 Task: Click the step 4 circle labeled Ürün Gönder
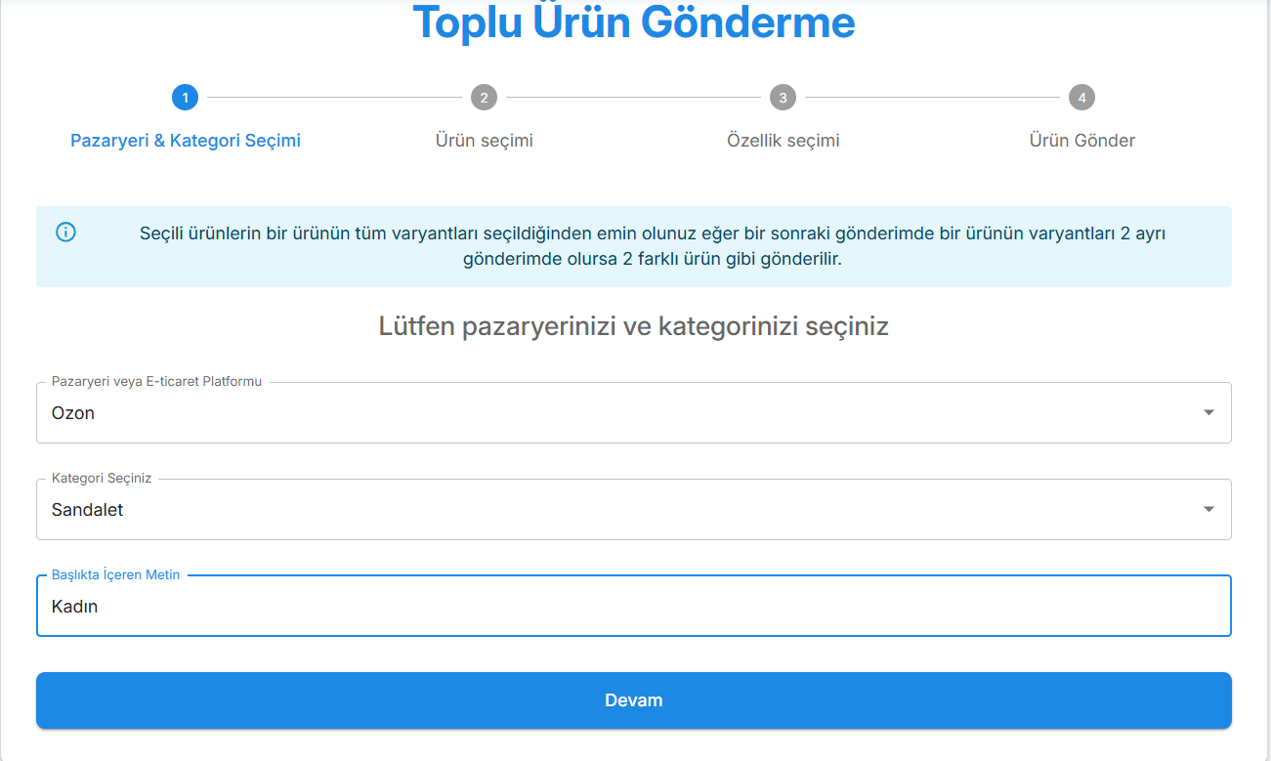1082,97
